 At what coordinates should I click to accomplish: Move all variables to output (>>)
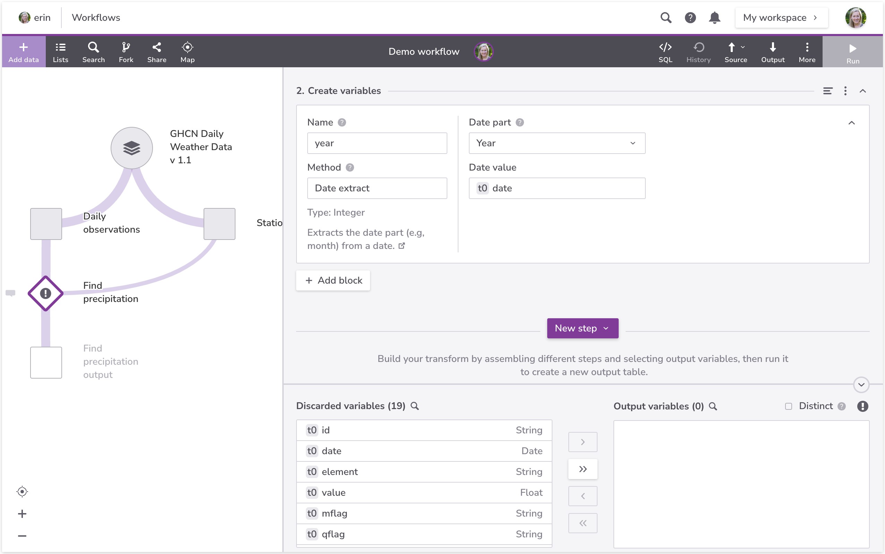pyautogui.click(x=583, y=469)
